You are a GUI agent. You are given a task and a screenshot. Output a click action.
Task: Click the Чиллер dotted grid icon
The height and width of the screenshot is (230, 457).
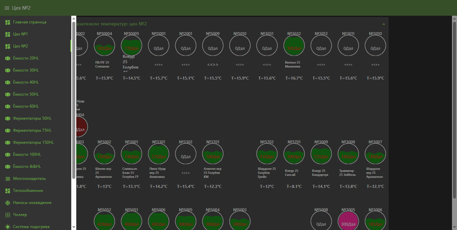pyautogui.click(x=8, y=215)
